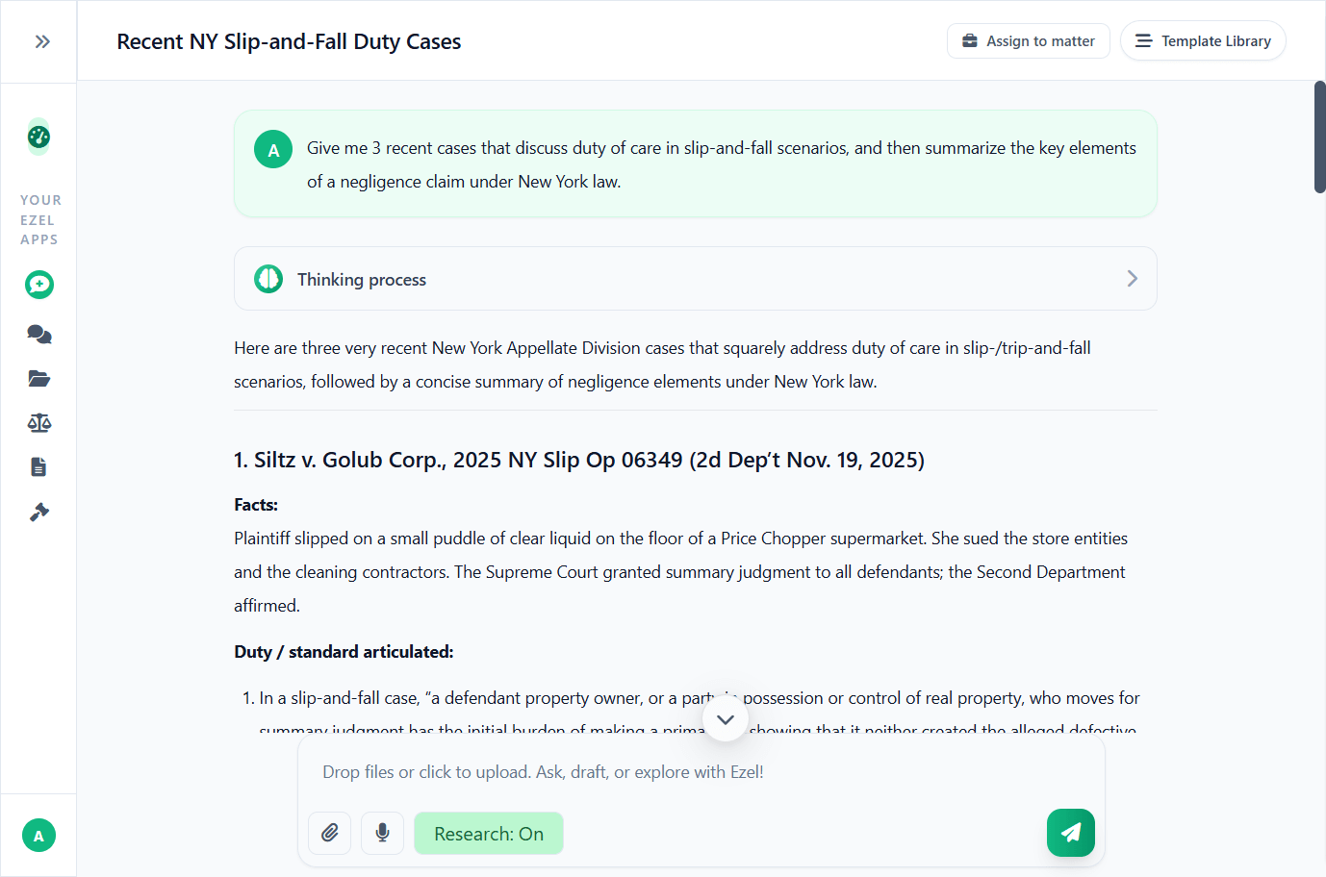This screenshot has height=877, width=1326.
Task: Send the message with the green send button
Action: [1070, 833]
